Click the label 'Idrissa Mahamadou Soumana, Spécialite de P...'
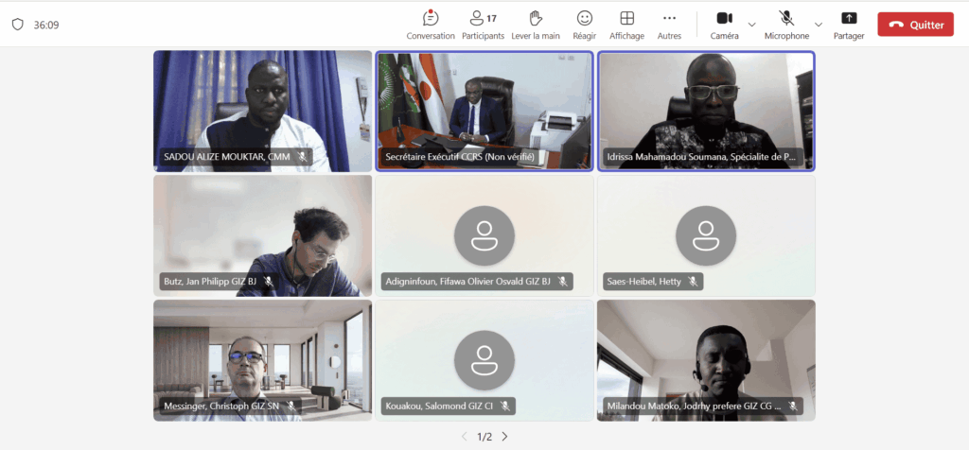Image resolution: width=969 pixels, height=450 pixels. tap(702, 157)
